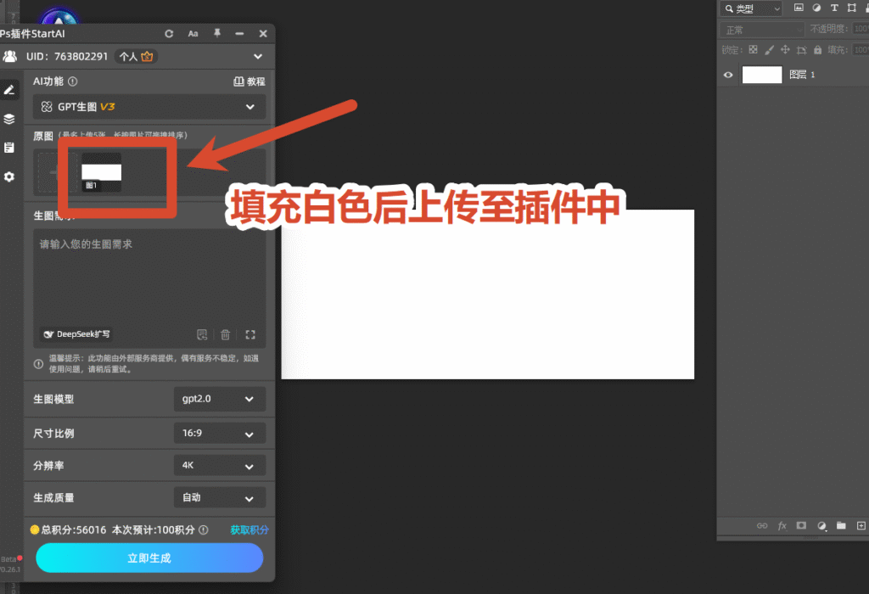869x594 pixels.
Task: Expand prompt box to fullscreen
Action: 250,334
